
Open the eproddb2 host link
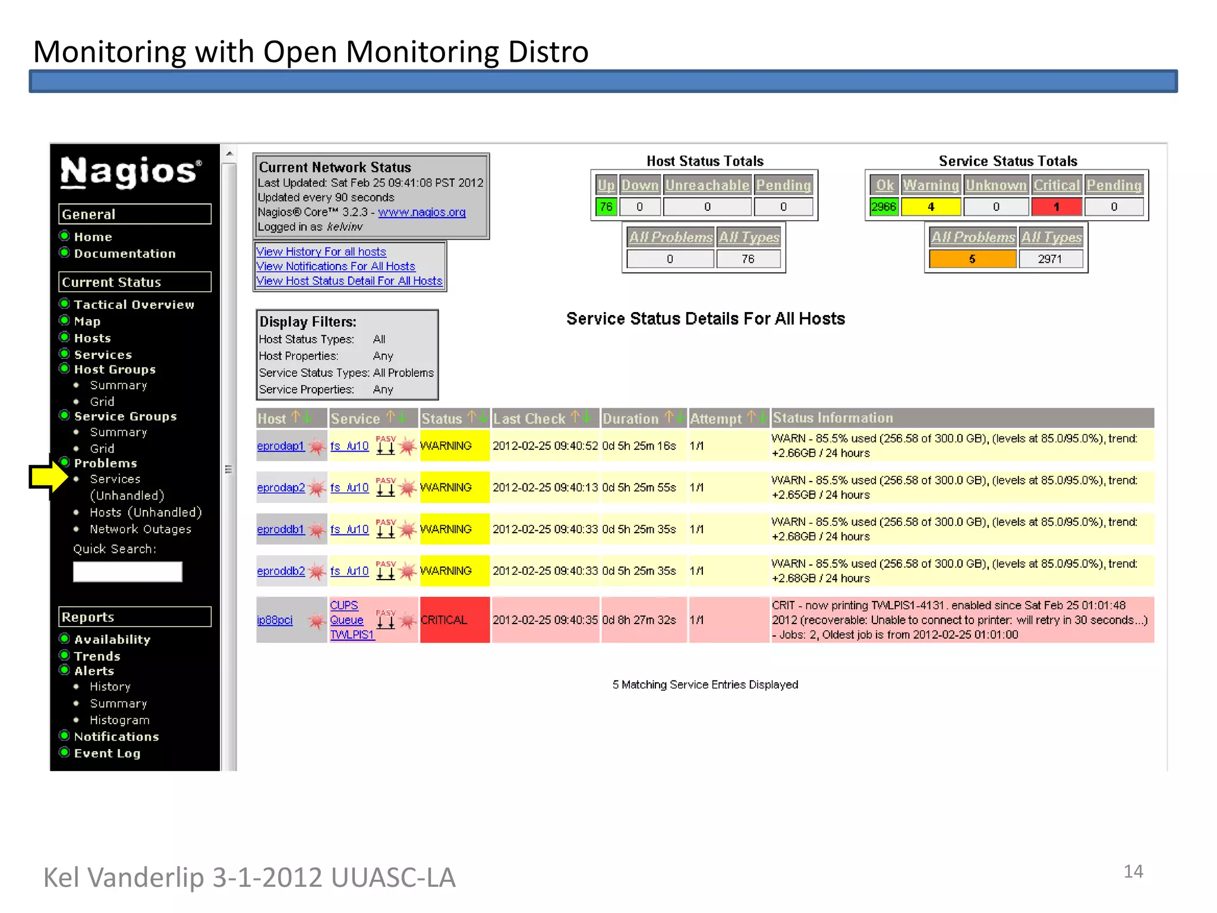280,571
